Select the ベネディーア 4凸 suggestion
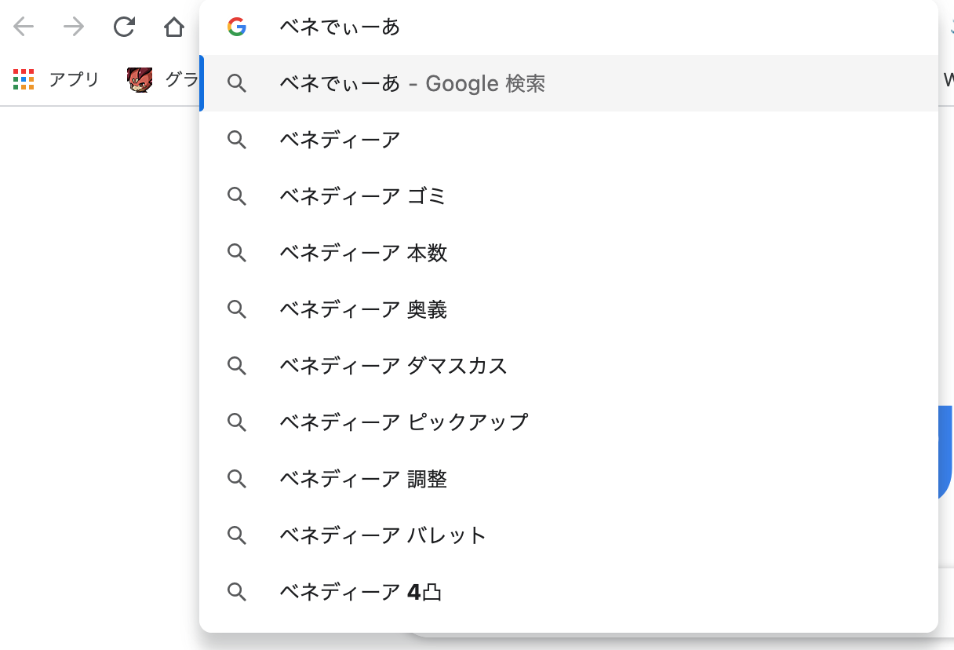954x650 pixels. pyautogui.click(x=361, y=592)
